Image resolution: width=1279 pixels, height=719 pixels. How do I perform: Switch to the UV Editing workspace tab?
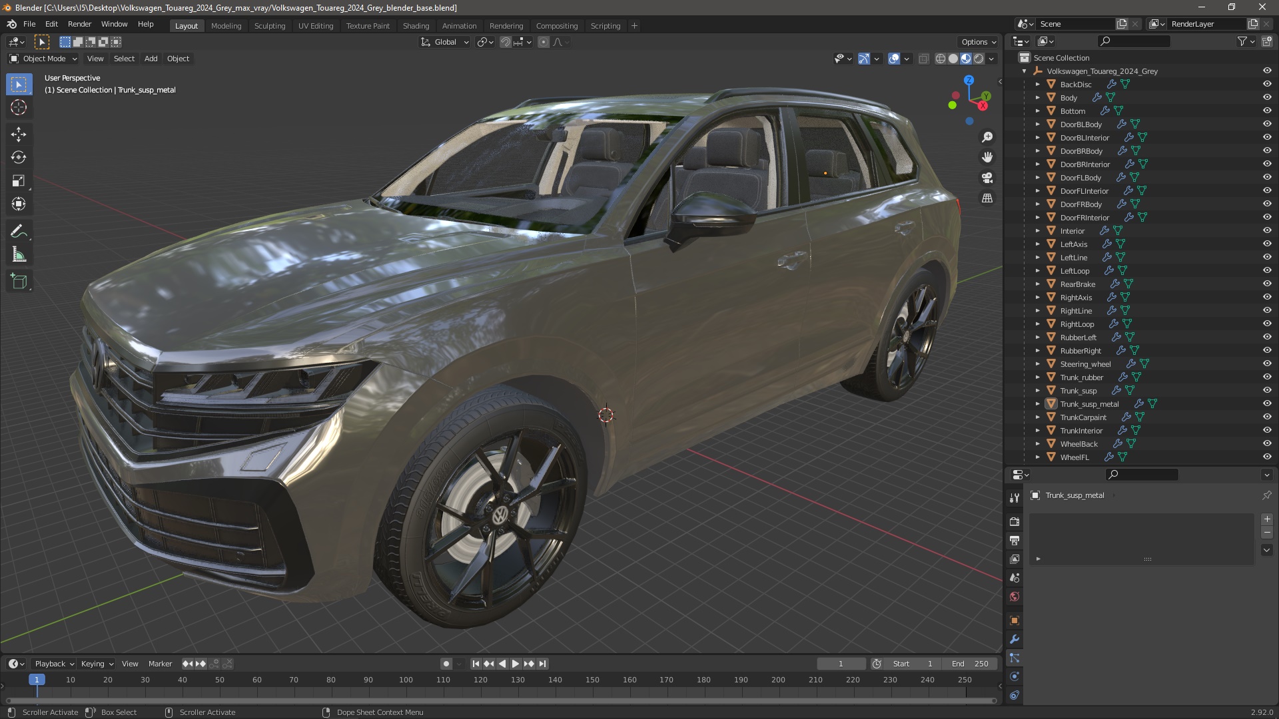[x=316, y=26]
